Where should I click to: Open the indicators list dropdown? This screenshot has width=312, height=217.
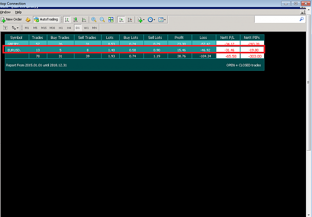[141, 19]
